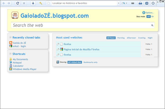Open the Options... link
This screenshot has width=165, height=109.
tap(150, 13)
